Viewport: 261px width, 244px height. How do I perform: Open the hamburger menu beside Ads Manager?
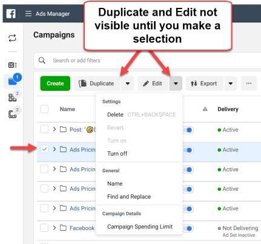[28, 14]
